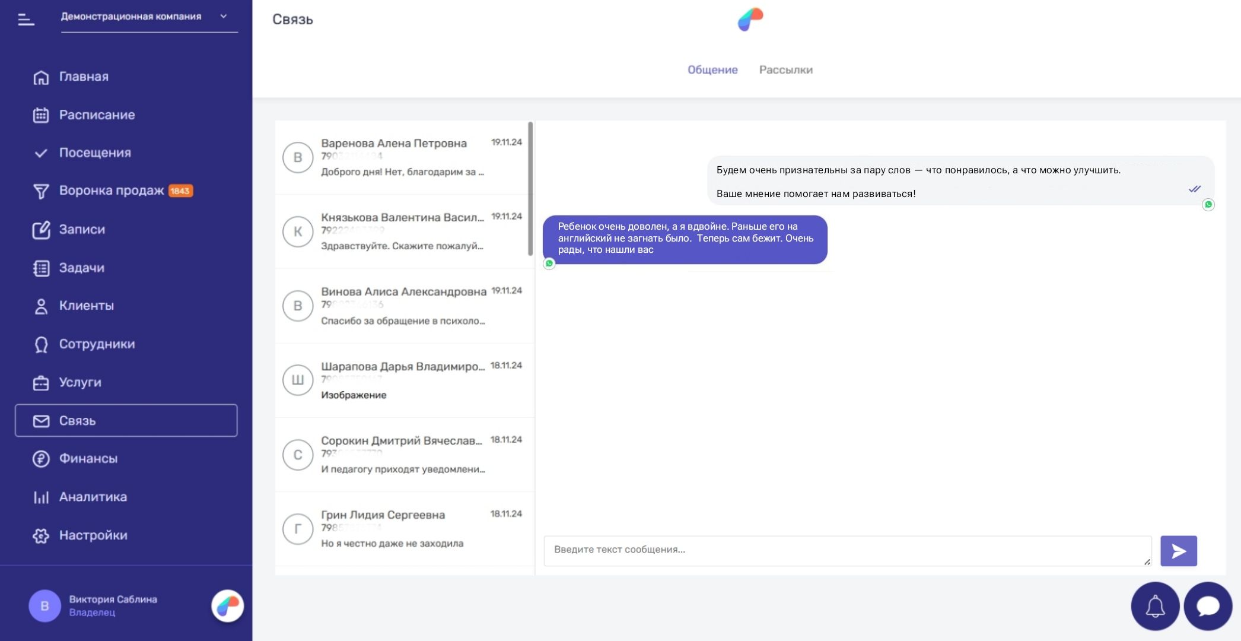Screen dimensions: 1241x641
Task: Click the Клиенты person icon
Action: (x=41, y=306)
